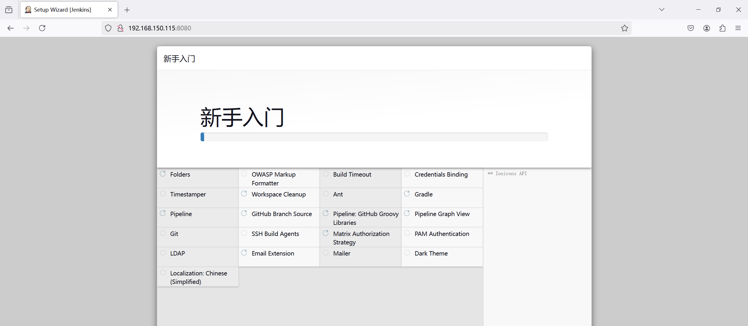This screenshot has width=748, height=326.
Task: Click the OWASP Markup Formatter label
Action: point(274,179)
